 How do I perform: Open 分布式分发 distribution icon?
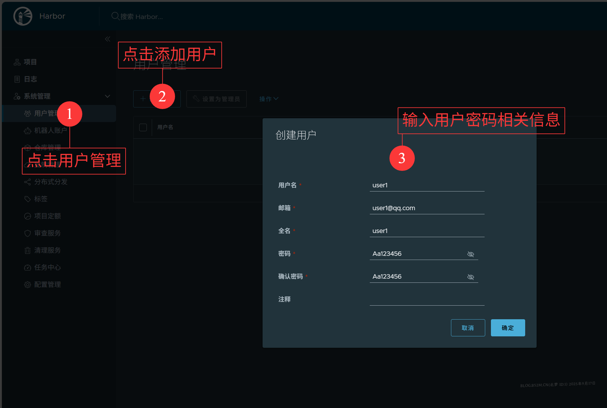pos(28,182)
